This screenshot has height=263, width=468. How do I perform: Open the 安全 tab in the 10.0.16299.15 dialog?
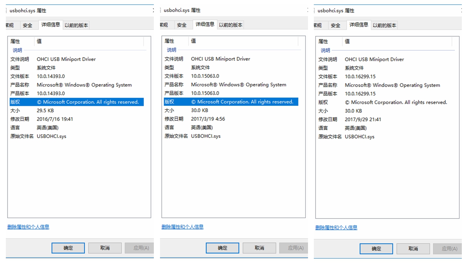coord(335,25)
